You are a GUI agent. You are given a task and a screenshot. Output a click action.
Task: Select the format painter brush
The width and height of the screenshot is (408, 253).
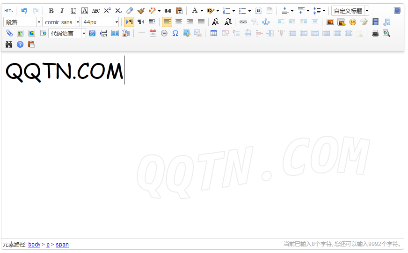[141, 11]
